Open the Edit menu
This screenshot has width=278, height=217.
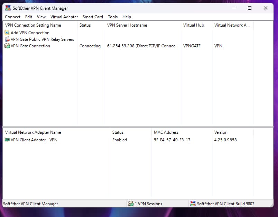(x=29, y=17)
